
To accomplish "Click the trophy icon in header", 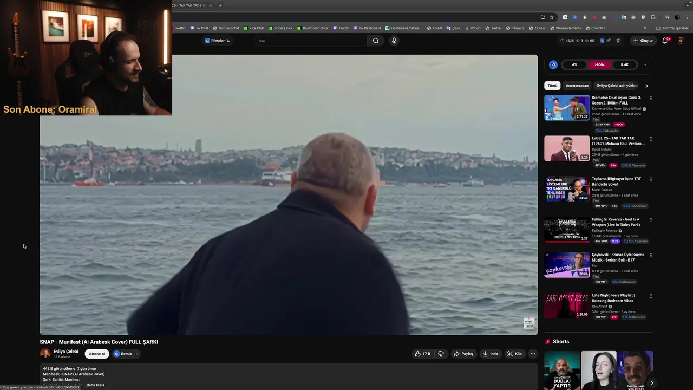I will tap(618, 41).
